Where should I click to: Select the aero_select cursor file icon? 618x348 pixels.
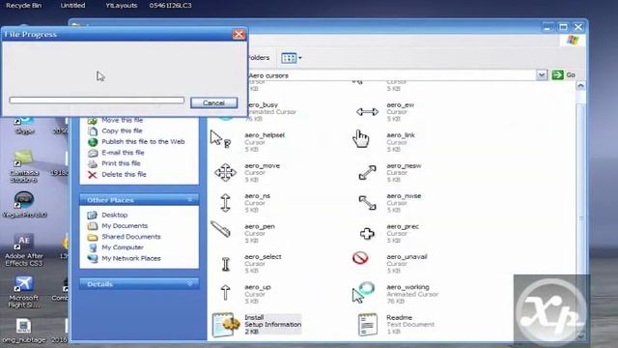(x=225, y=264)
